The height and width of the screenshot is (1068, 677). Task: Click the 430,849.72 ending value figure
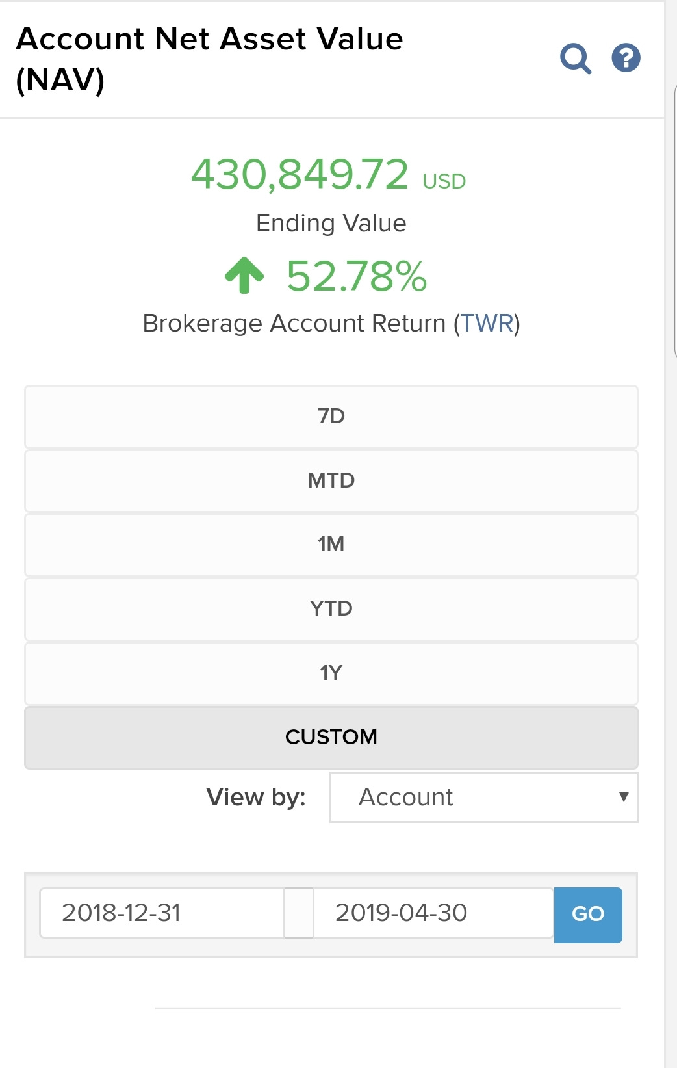tap(300, 174)
